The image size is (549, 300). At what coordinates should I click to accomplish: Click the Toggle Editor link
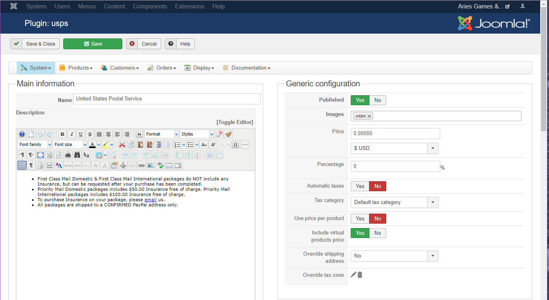click(x=235, y=122)
